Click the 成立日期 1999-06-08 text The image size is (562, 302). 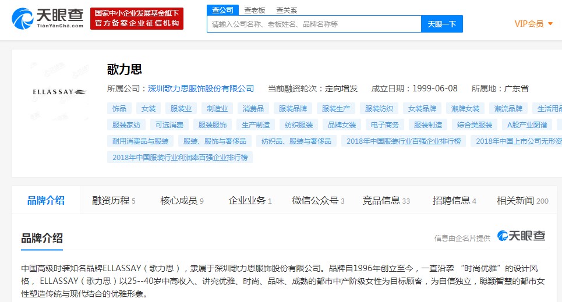[x=414, y=88]
